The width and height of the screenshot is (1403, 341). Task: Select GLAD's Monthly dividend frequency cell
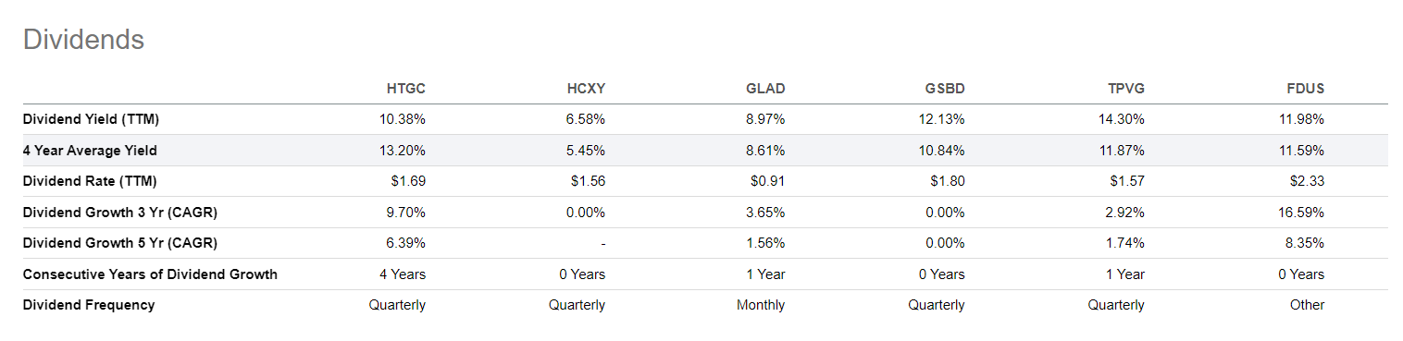click(x=761, y=305)
